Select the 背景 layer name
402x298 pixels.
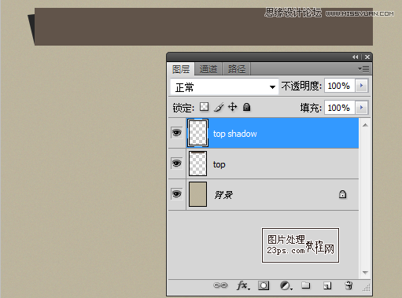pos(223,195)
